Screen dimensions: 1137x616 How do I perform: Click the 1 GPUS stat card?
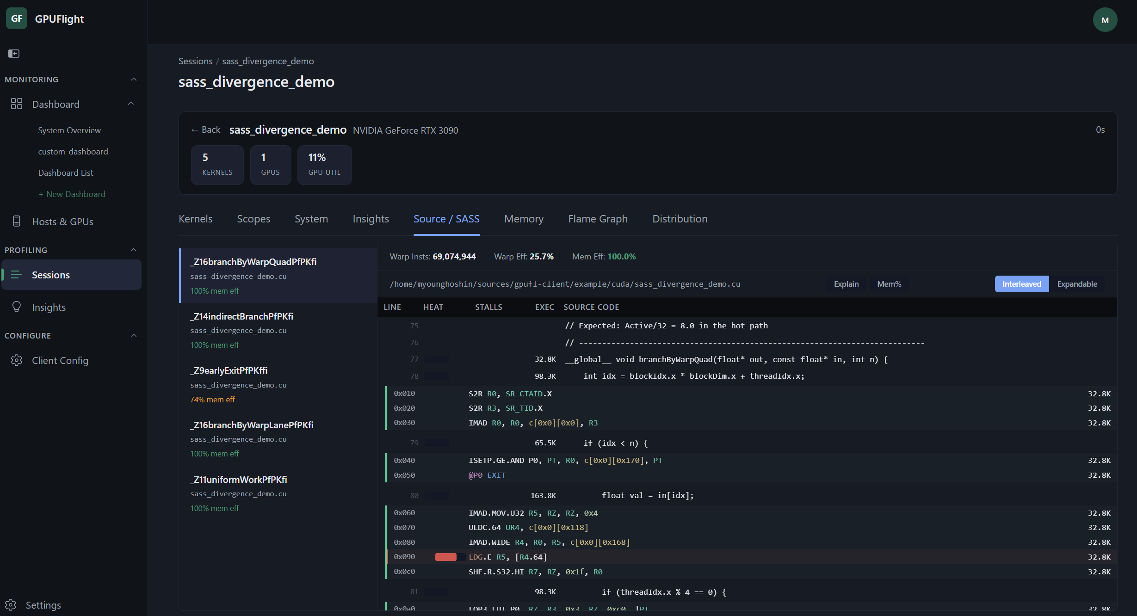coord(271,165)
